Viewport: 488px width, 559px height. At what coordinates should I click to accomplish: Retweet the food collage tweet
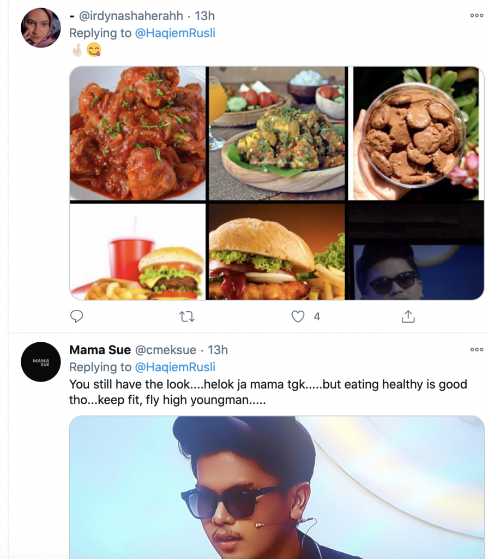tap(187, 316)
